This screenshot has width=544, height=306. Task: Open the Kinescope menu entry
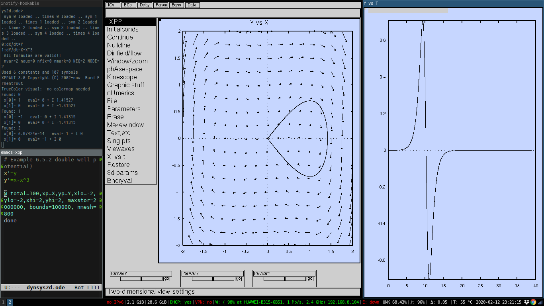coord(131,77)
